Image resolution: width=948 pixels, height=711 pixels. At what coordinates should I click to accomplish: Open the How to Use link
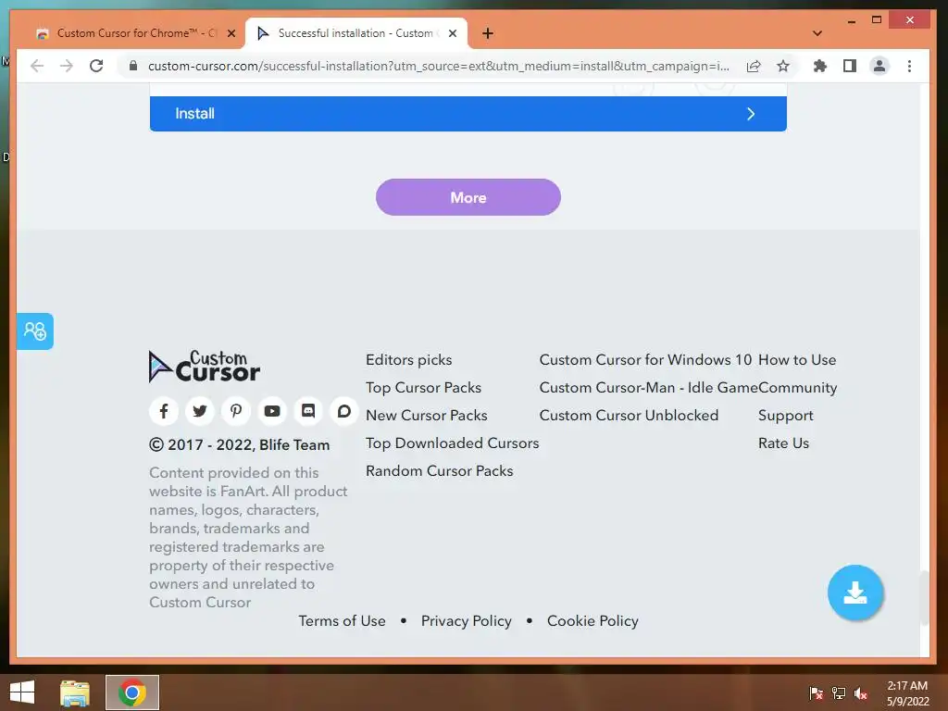click(x=797, y=360)
